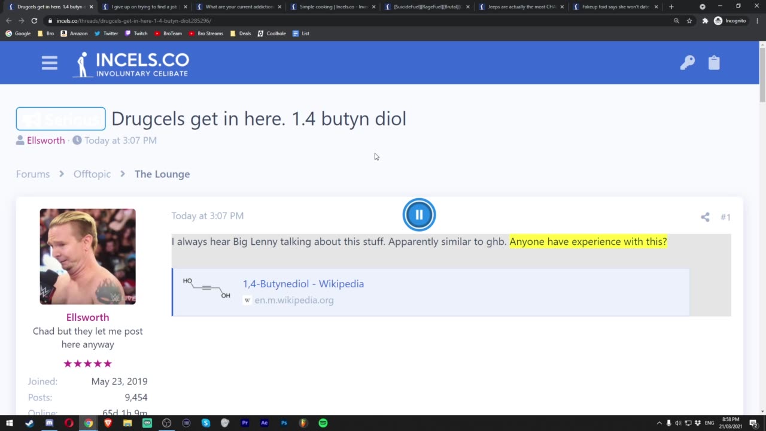The height and width of the screenshot is (431, 766).
Task: Click the Serious thread prefix label
Action: (x=60, y=119)
